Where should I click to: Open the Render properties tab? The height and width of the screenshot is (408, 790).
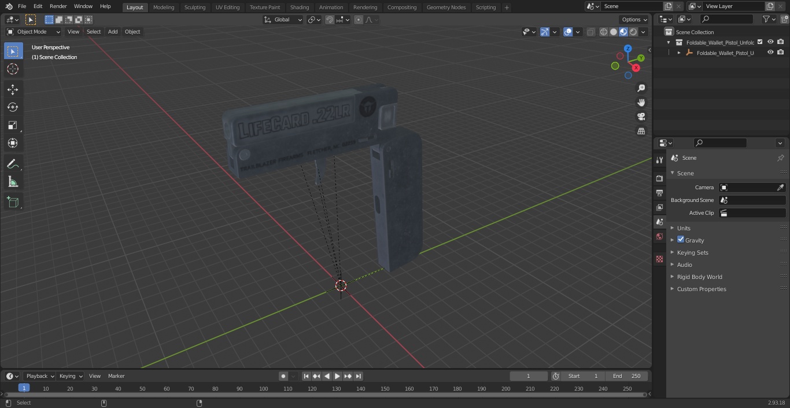pyautogui.click(x=659, y=178)
